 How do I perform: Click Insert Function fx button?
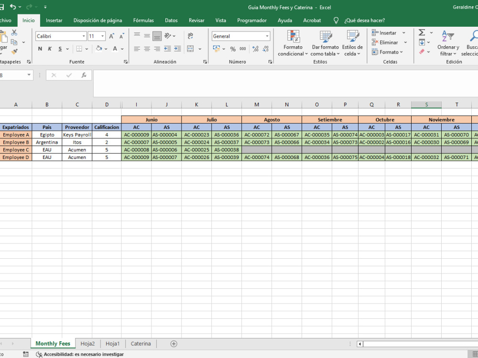coord(84,75)
